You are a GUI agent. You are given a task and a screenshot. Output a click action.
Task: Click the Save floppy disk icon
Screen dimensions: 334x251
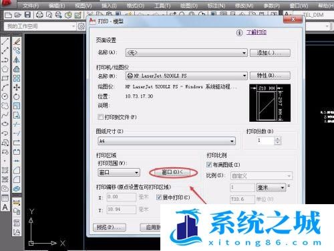pyautogui.click(x=27, y=15)
